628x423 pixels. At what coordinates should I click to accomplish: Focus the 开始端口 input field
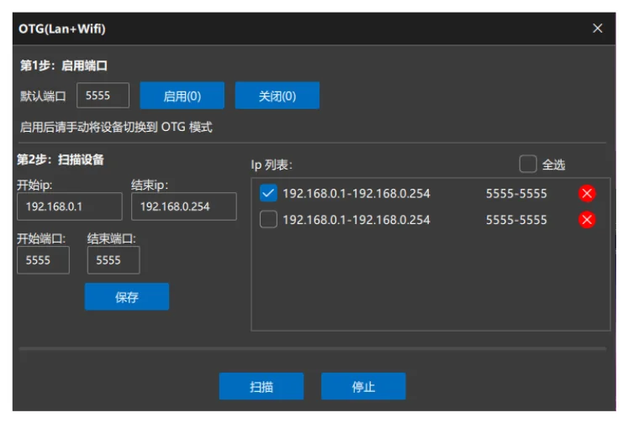coord(43,260)
